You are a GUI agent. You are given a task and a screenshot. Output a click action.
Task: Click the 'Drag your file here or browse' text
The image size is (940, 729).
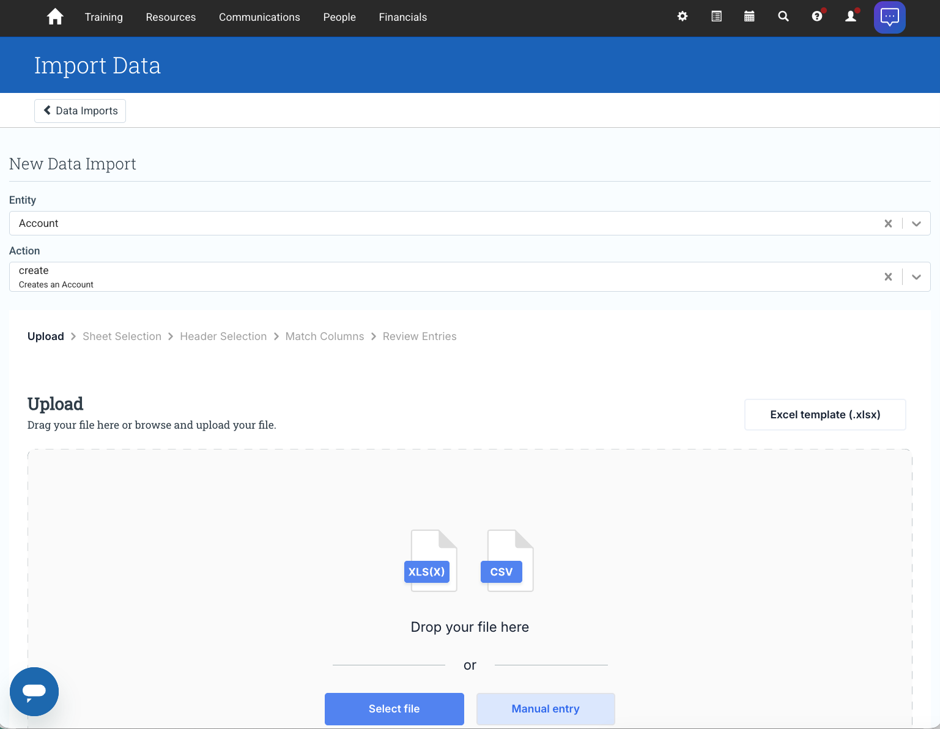(152, 425)
